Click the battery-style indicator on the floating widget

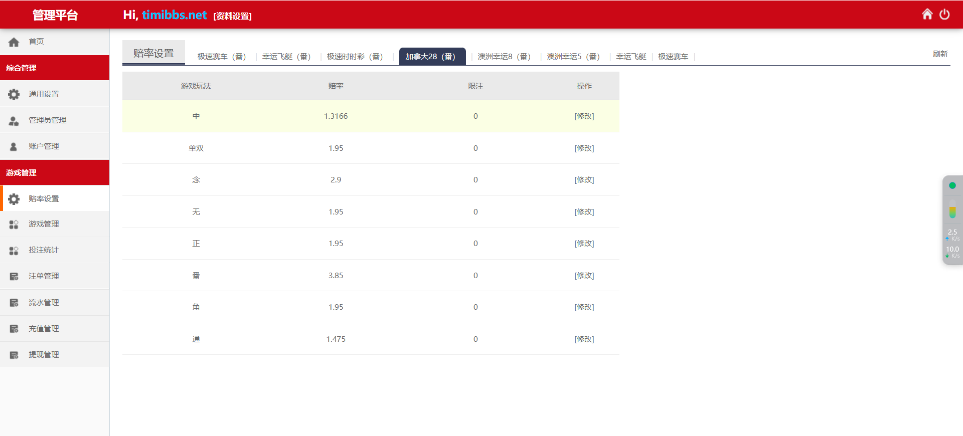click(952, 209)
